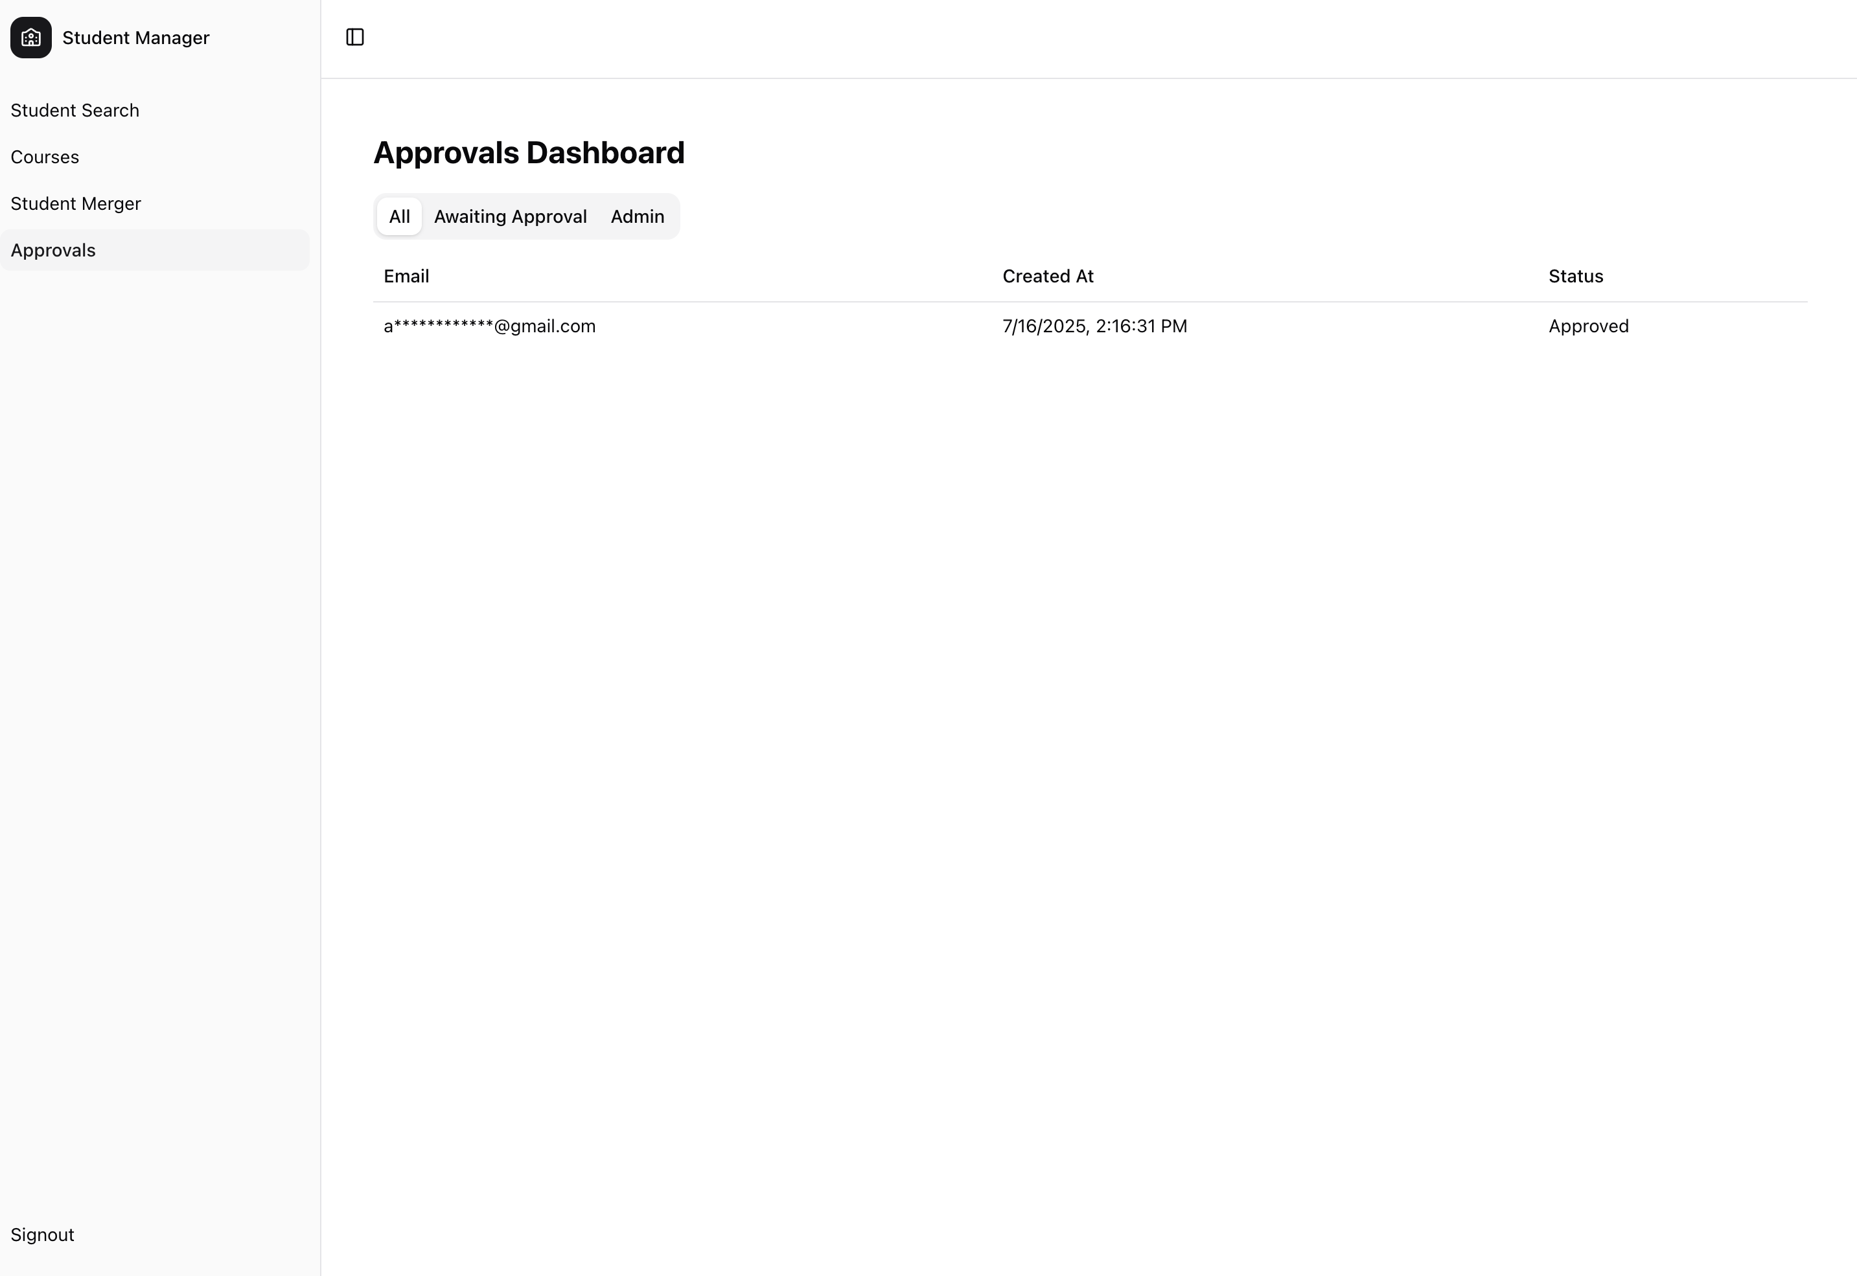This screenshot has width=1857, height=1276.
Task: Select Approvals in the sidebar
Action: [52, 249]
